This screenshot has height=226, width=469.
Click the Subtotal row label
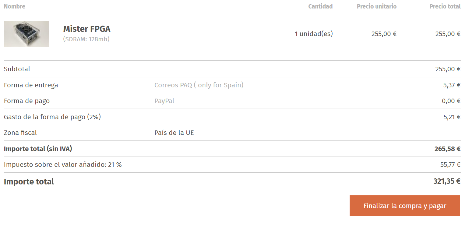coord(17,69)
